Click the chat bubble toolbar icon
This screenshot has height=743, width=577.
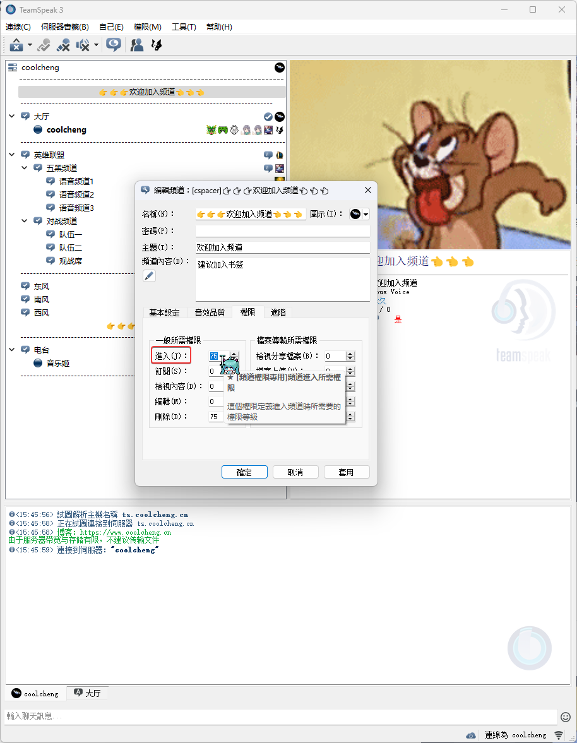pyautogui.click(x=113, y=45)
